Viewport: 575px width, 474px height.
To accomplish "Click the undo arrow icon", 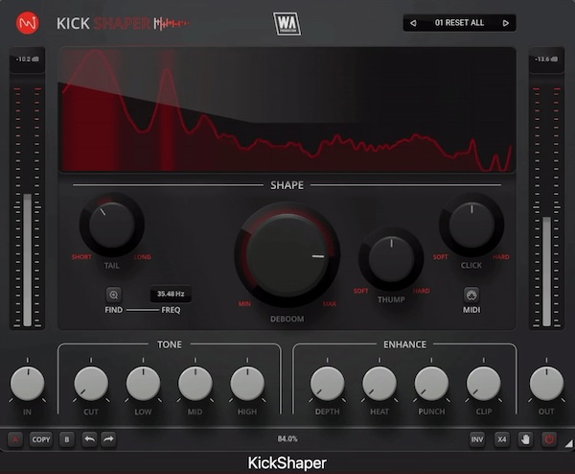I will point(89,439).
